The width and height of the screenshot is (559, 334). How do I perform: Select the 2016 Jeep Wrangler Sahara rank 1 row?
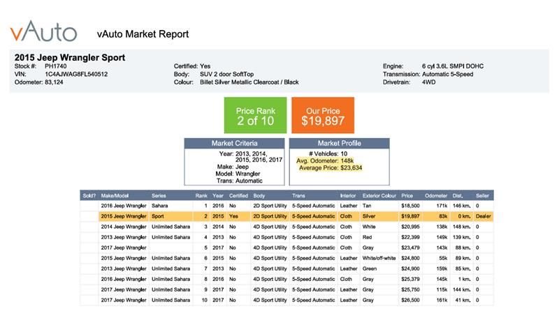[x=286, y=206]
